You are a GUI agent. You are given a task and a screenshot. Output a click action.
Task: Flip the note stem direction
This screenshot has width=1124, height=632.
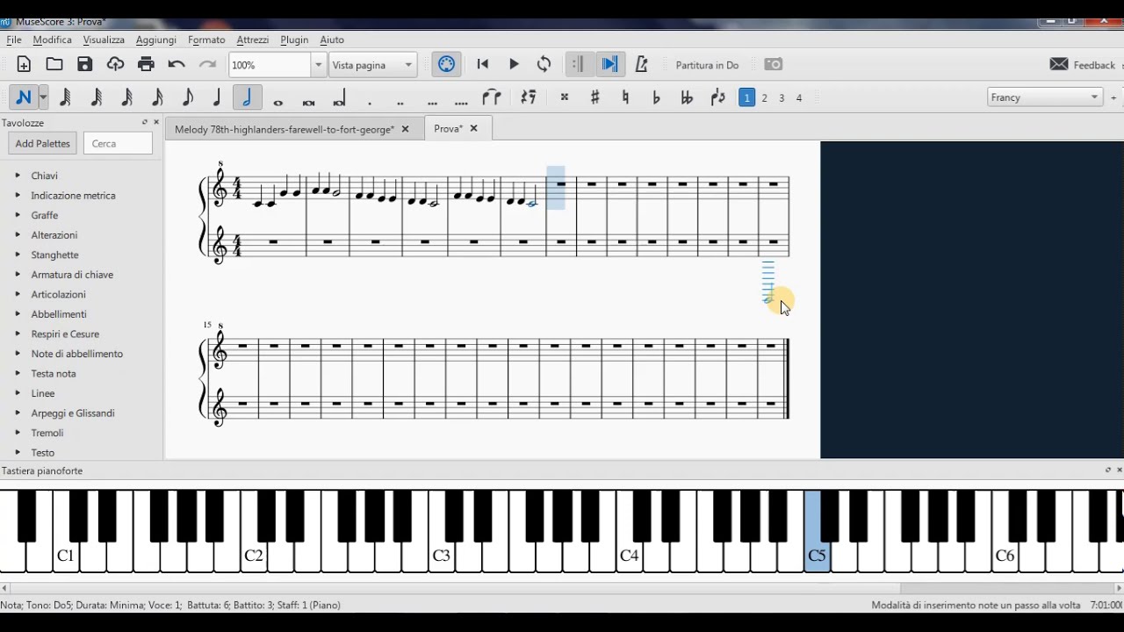pyautogui.click(x=718, y=97)
